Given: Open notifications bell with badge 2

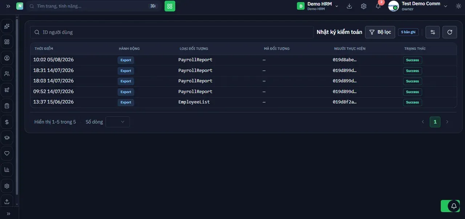Looking at the screenshot, I should click(378, 6).
